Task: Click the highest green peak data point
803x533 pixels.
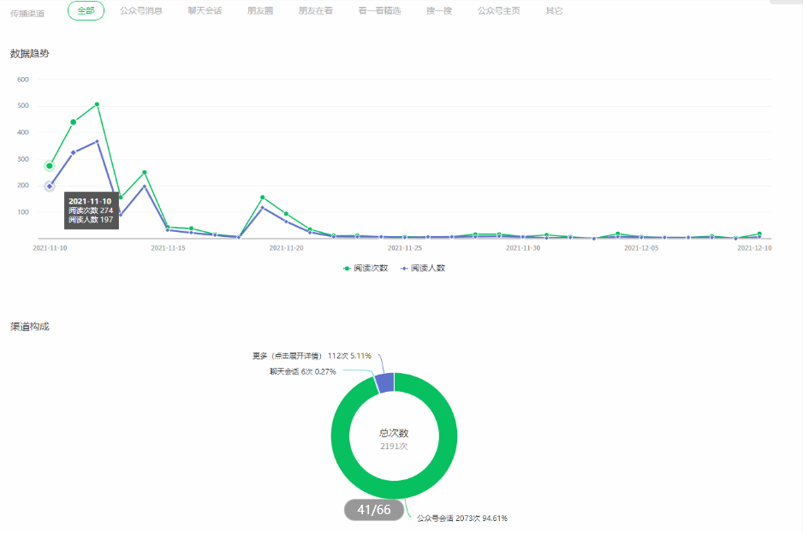Action: click(x=97, y=104)
